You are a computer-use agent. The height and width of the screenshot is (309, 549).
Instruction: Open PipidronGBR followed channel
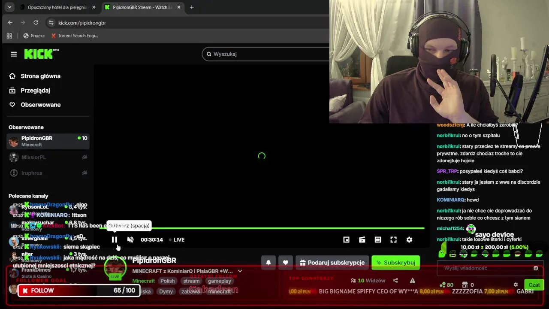(x=48, y=142)
